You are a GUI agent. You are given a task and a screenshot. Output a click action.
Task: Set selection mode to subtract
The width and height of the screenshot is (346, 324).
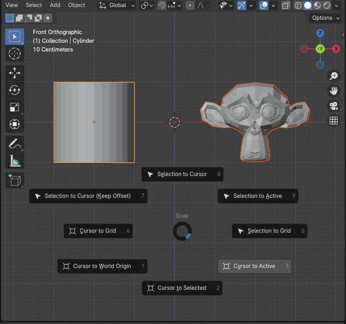(x=29, y=18)
